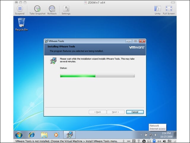Click the blue hard disk status icon
The height and width of the screenshot is (143, 190).
[x=154, y=141]
